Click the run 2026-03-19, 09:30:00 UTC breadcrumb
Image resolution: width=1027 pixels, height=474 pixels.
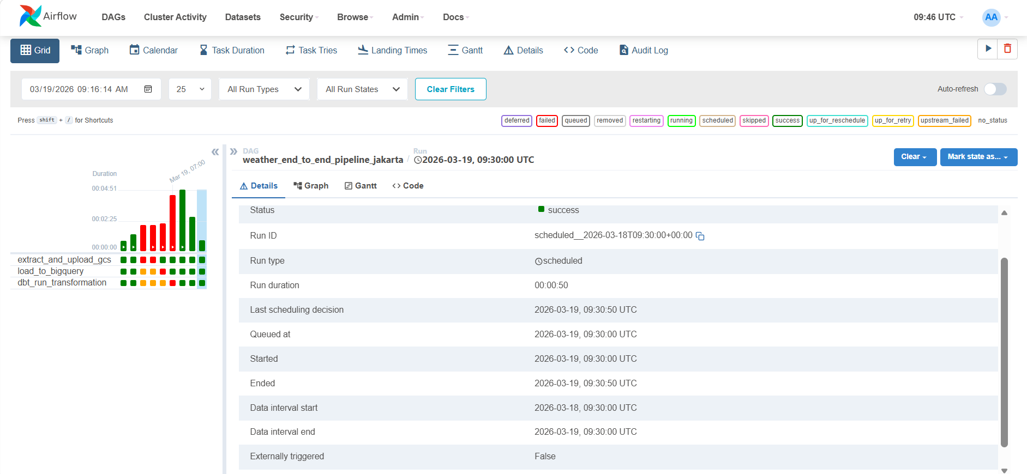point(474,160)
